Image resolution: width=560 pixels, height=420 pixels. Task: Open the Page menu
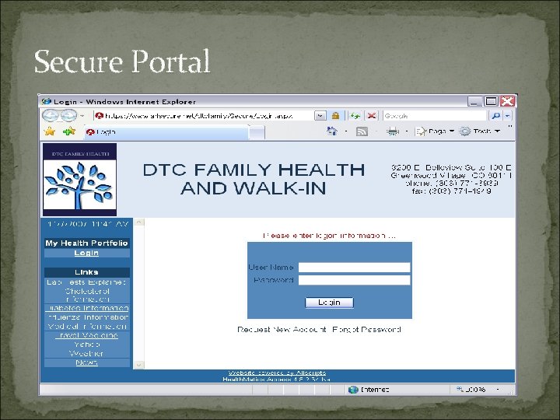click(x=435, y=131)
